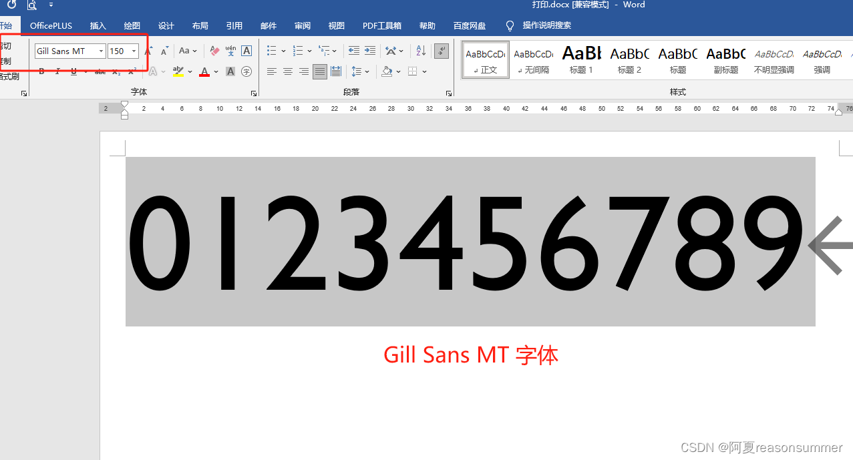The height and width of the screenshot is (460, 853).
Task: Open text effects with the outlined A
Action: [x=153, y=71]
